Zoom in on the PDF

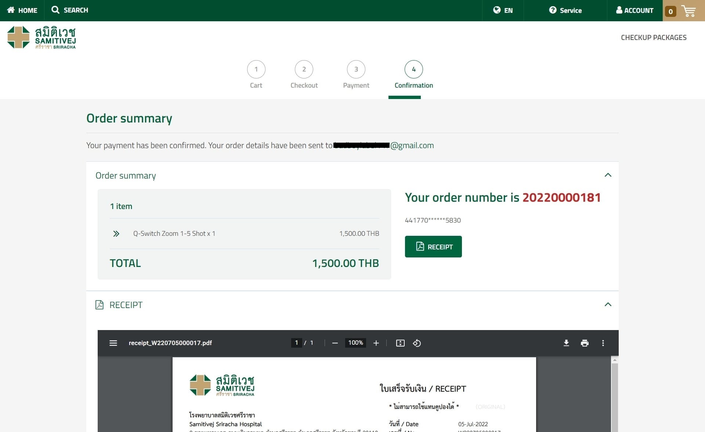[376, 343]
